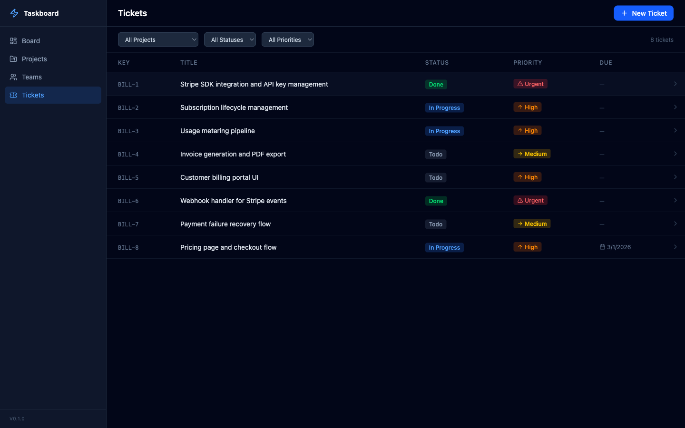Click the In Progress badge on BILL-8
The width and height of the screenshot is (685, 428).
[444, 247]
